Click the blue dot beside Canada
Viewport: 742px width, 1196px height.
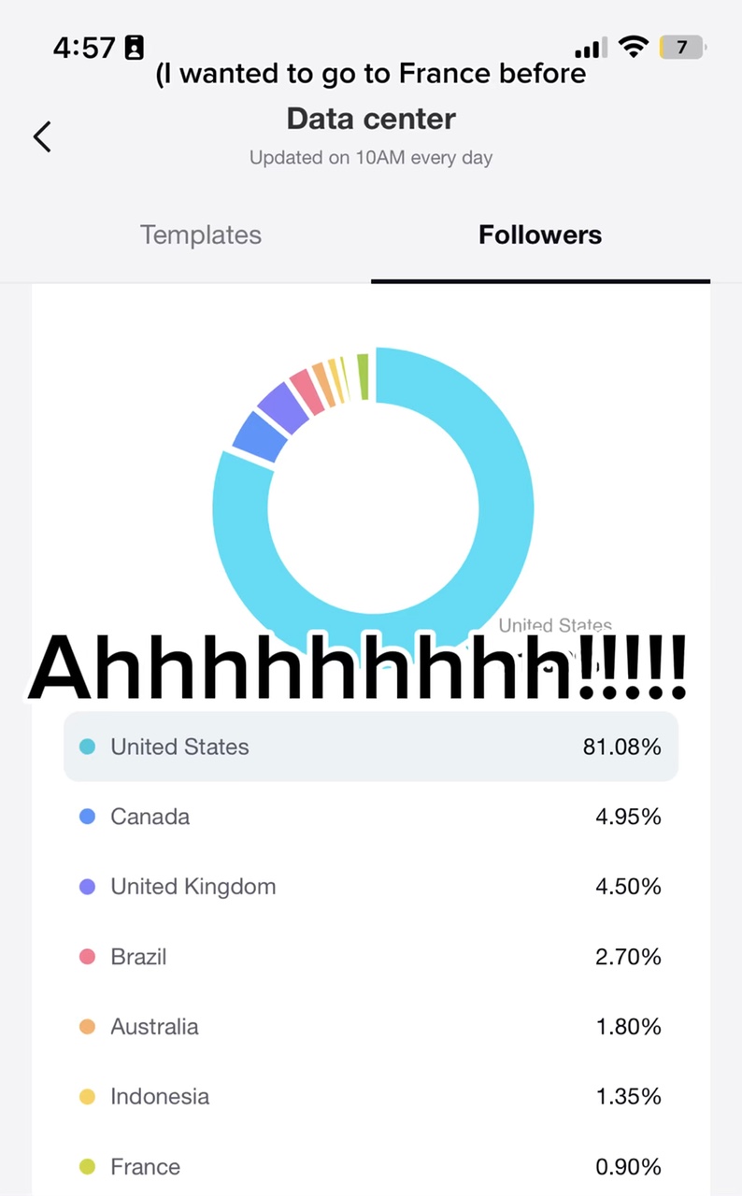click(87, 817)
